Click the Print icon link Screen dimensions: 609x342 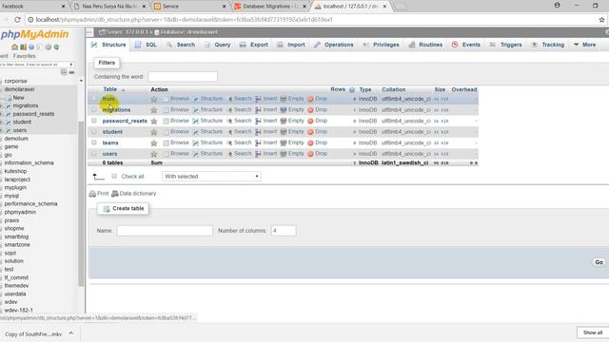coord(99,194)
